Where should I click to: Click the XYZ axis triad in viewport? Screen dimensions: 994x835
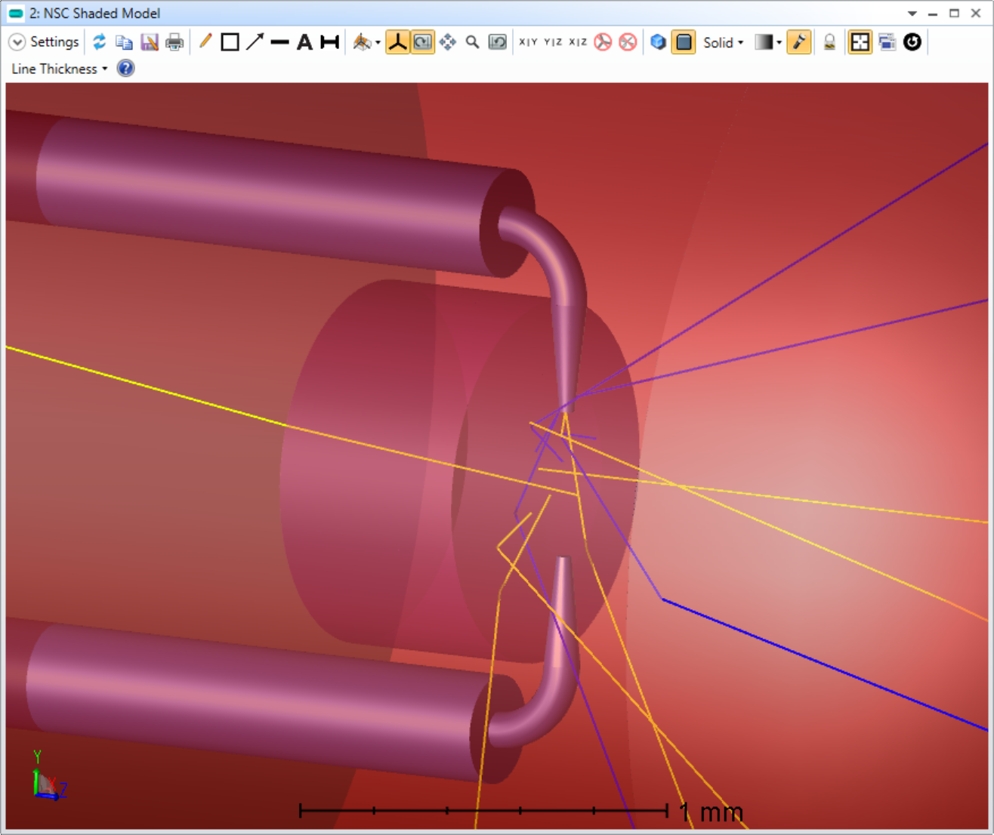[50, 775]
